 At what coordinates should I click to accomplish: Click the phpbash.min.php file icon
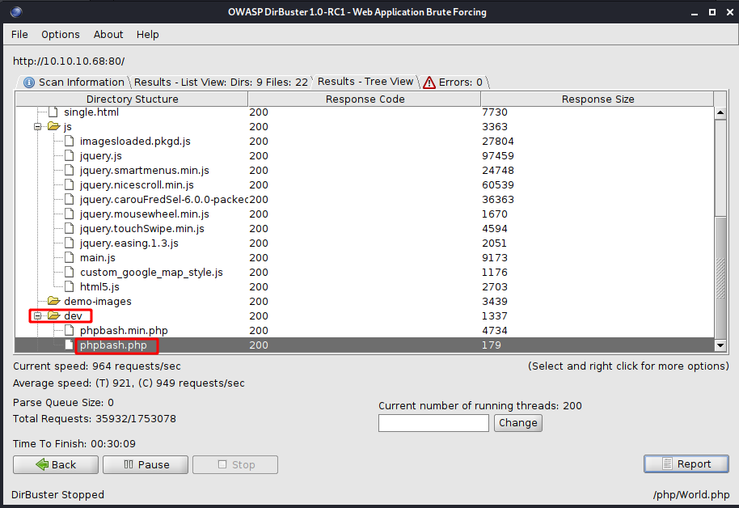tap(70, 330)
